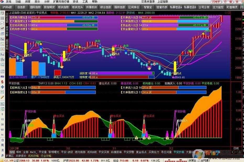
Task: Open the 分析 menu
Action: (x=47, y=2)
